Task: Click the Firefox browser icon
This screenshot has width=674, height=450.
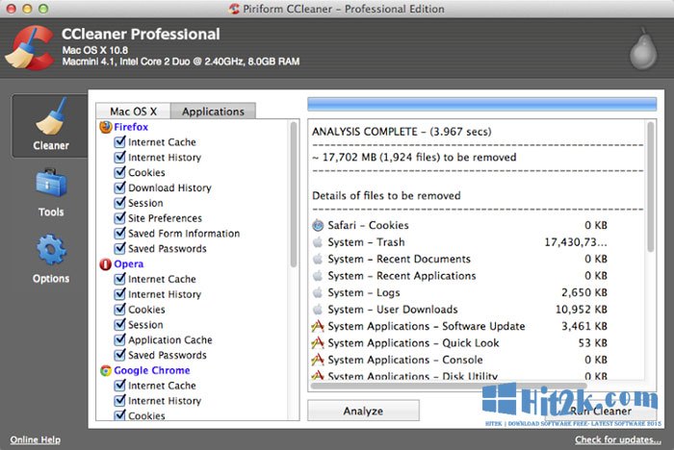Action: tap(106, 127)
